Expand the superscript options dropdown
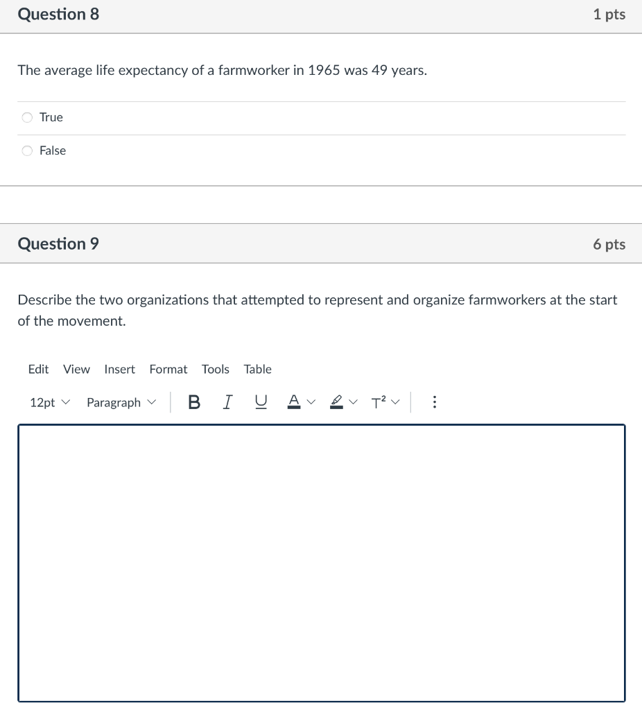This screenshot has width=642, height=710. point(396,402)
